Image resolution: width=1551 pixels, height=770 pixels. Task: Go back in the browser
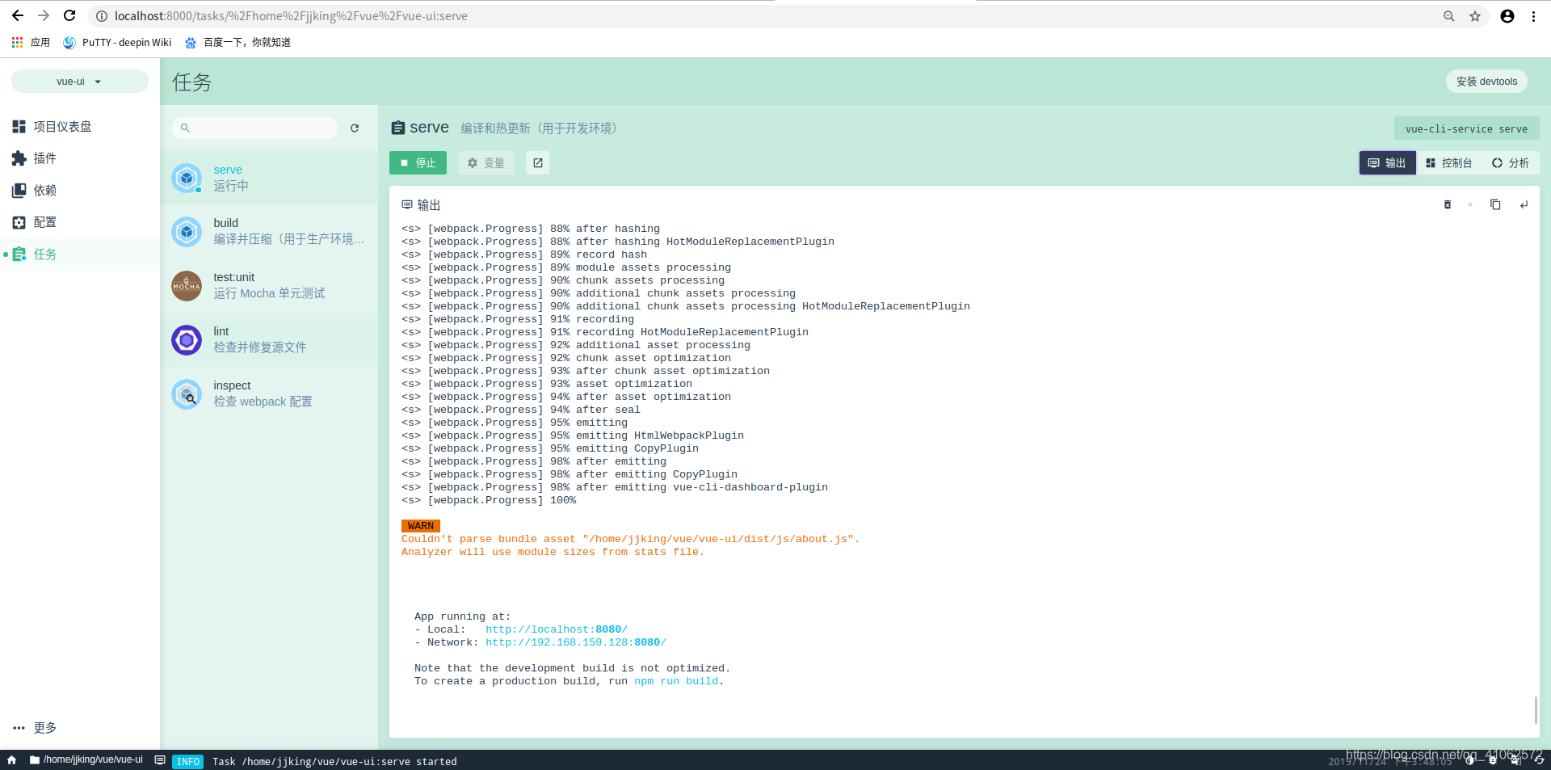pos(18,15)
